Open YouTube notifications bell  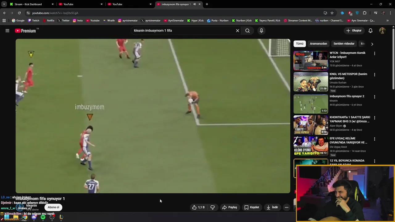pos(371,31)
